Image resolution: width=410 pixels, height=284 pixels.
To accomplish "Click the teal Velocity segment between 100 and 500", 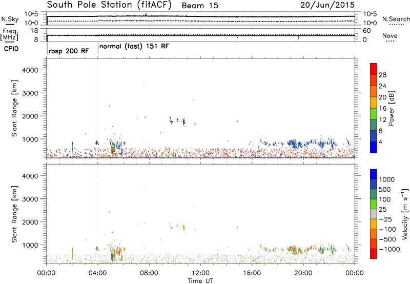I will coord(374,194).
